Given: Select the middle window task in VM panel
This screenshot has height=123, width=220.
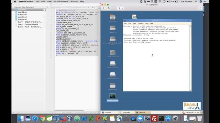Looking at the screenshot, I should coord(127,112).
